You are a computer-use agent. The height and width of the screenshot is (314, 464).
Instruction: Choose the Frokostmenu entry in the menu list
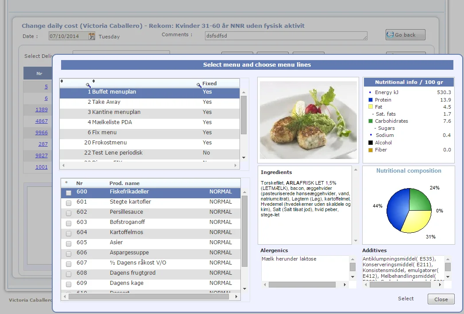coord(109,143)
